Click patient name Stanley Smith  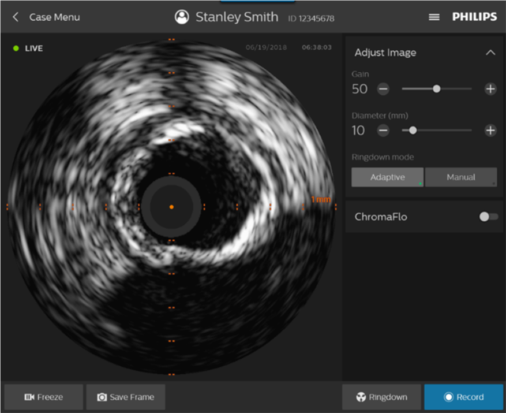(x=237, y=17)
